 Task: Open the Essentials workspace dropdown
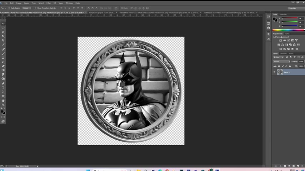pos(296,8)
